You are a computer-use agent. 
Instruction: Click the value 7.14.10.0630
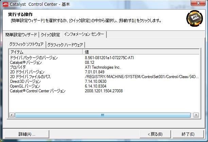(x=96, y=81)
